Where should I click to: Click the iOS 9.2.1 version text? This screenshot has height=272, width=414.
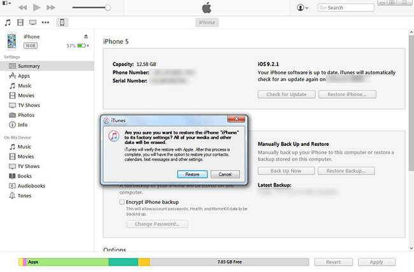268,64
